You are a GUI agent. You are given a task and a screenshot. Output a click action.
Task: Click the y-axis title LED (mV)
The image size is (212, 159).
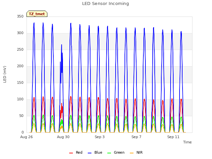(x=5, y=74)
